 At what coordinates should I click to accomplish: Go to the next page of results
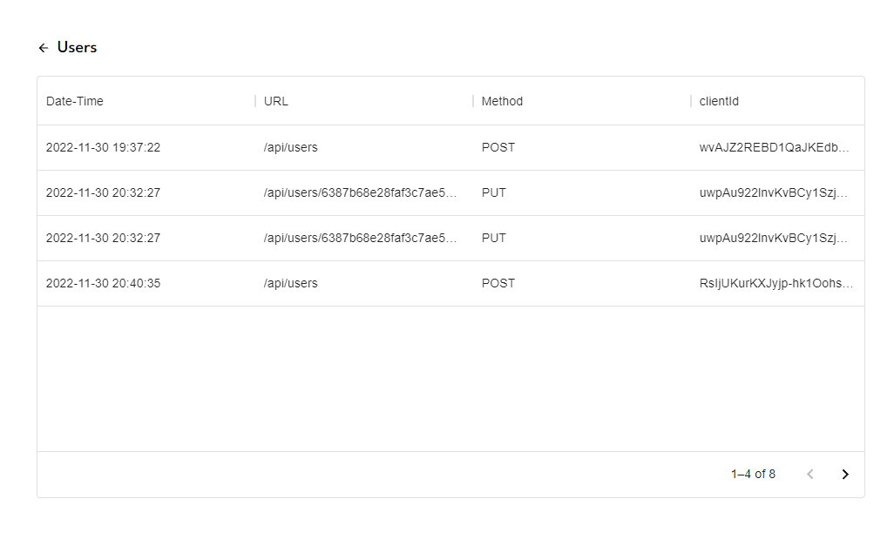[844, 474]
